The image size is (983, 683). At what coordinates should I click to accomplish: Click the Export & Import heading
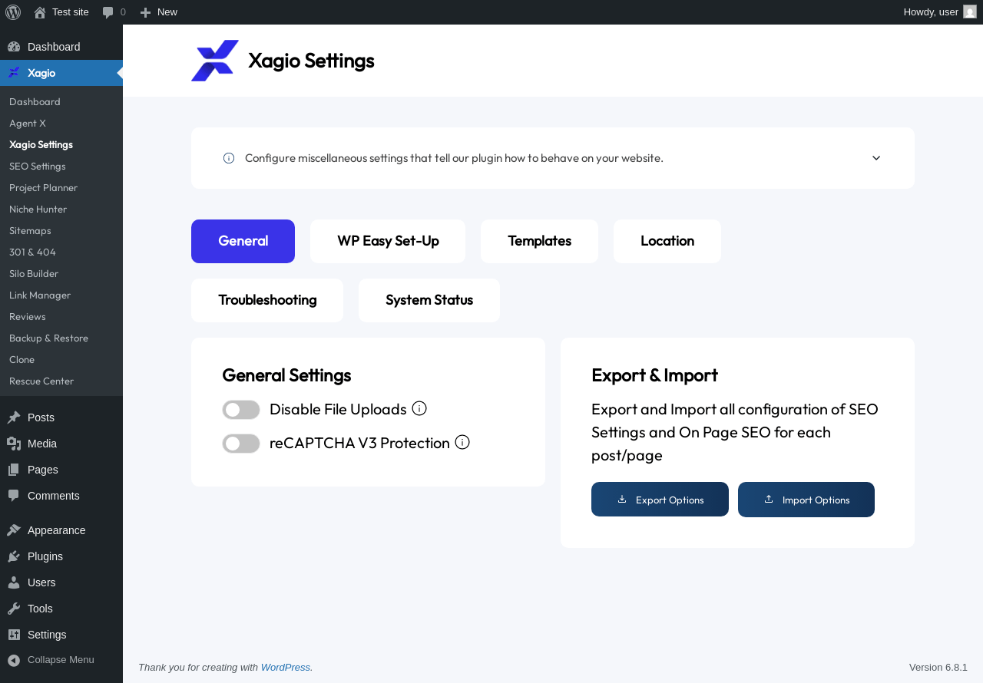click(654, 375)
